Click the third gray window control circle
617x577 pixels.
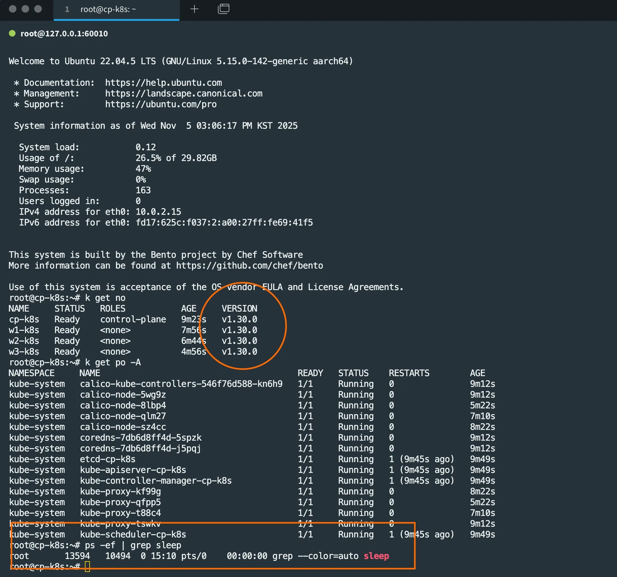pyautogui.click(x=38, y=9)
